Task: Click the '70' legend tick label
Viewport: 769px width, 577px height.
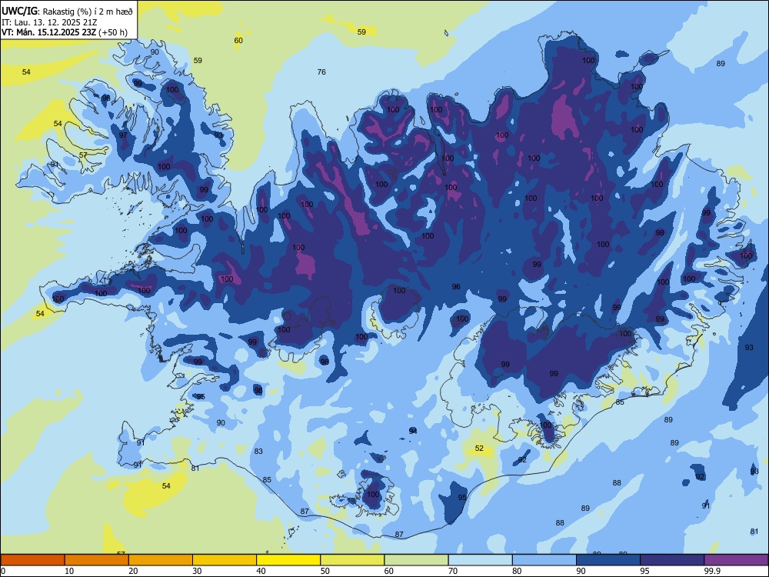Action: tap(453, 571)
